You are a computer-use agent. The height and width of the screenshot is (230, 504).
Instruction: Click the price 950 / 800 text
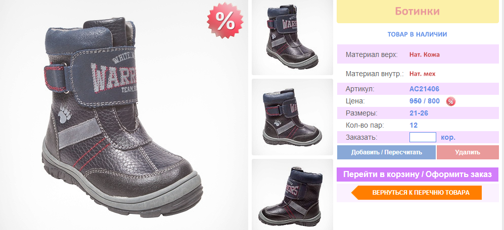click(x=425, y=101)
